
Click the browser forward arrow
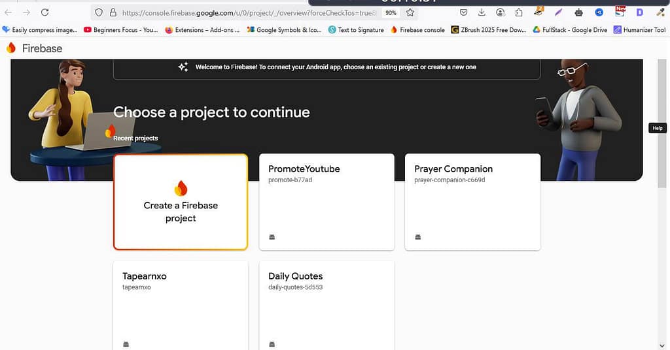[26, 12]
